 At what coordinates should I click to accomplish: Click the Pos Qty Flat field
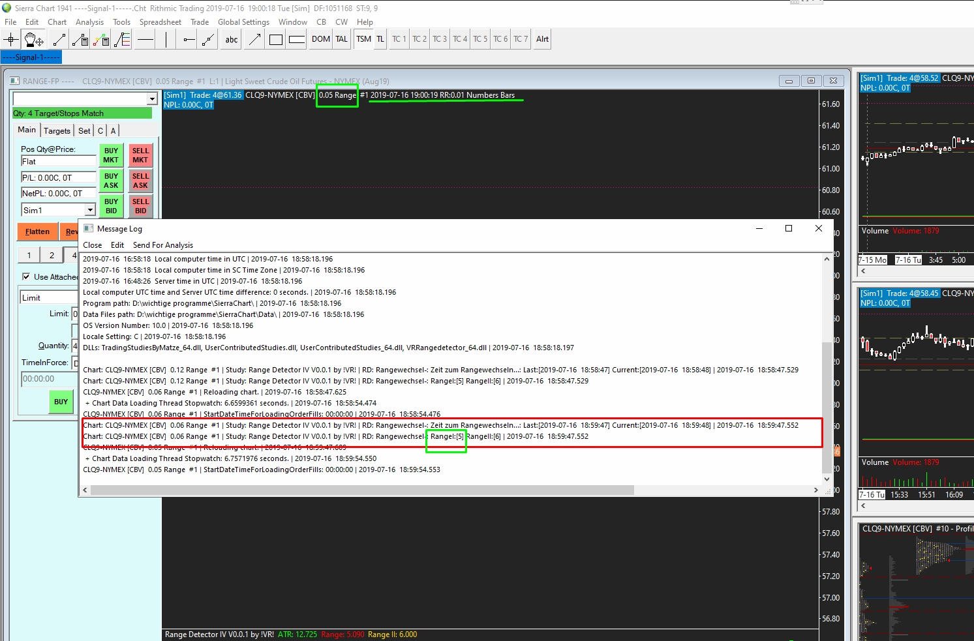(x=59, y=161)
